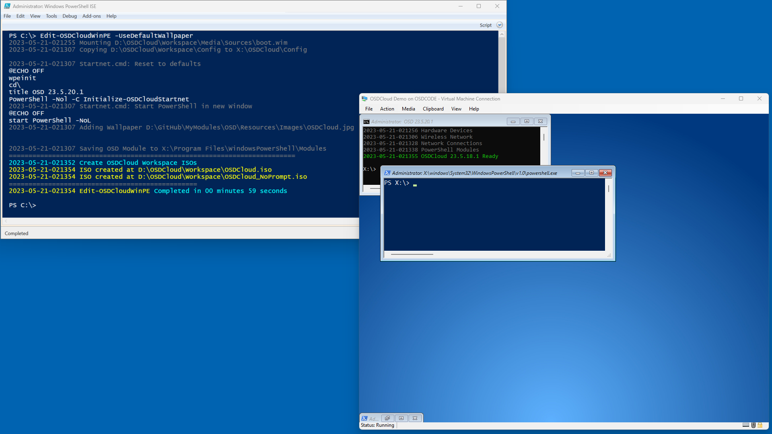The width and height of the screenshot is (772, 434).
Task: Click the lock icon in VM status bar
Action: pos(760,425)
